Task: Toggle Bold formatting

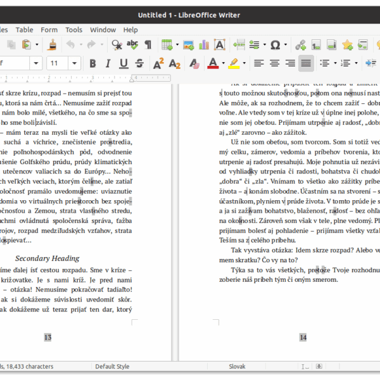Action: [92, 63]
